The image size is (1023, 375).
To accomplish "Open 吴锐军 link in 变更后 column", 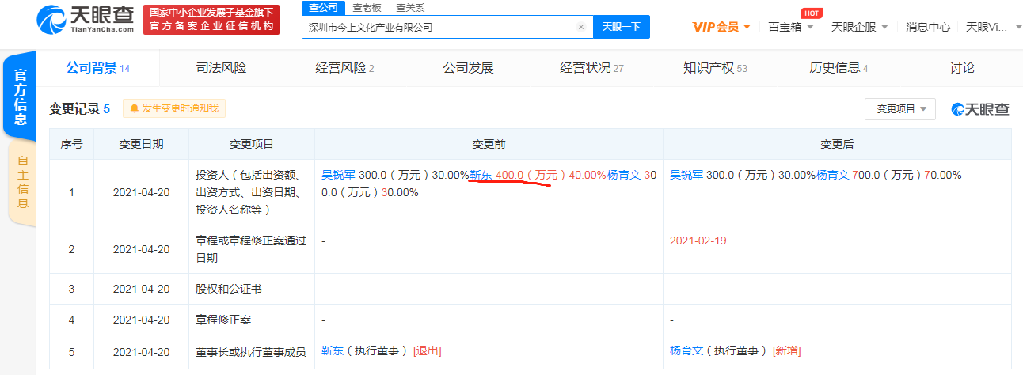I will click(x=686, y=175).
